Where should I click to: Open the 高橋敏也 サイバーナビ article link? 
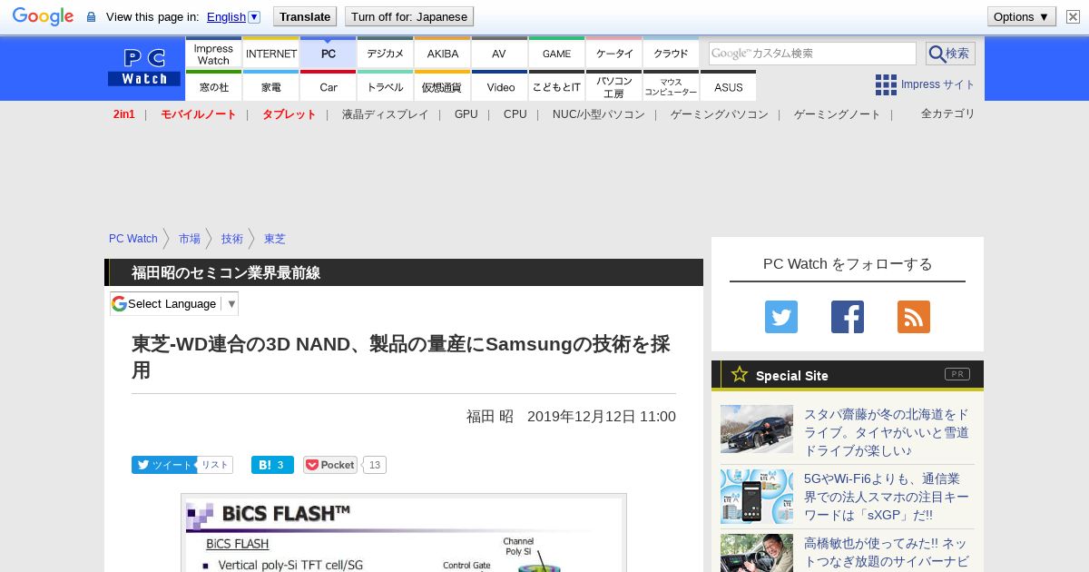click(887, 552)
